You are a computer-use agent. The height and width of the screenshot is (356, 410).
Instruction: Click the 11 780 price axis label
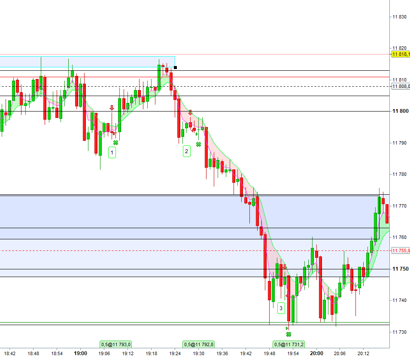point(400,174)
